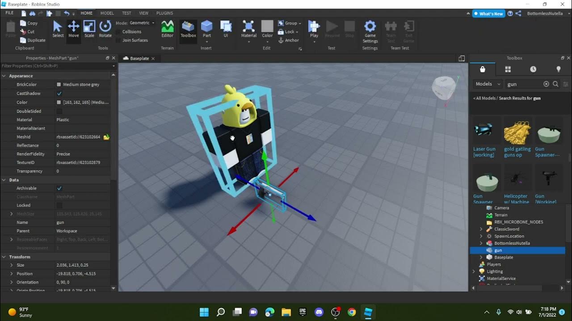Click the Anchor tool
Screen dimensions: 572x321
coord(288,40)
